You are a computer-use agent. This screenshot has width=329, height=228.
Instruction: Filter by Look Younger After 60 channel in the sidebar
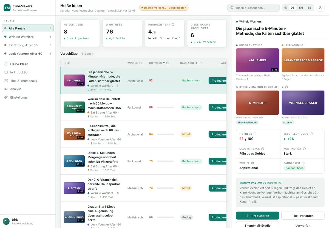click(28, 54)
